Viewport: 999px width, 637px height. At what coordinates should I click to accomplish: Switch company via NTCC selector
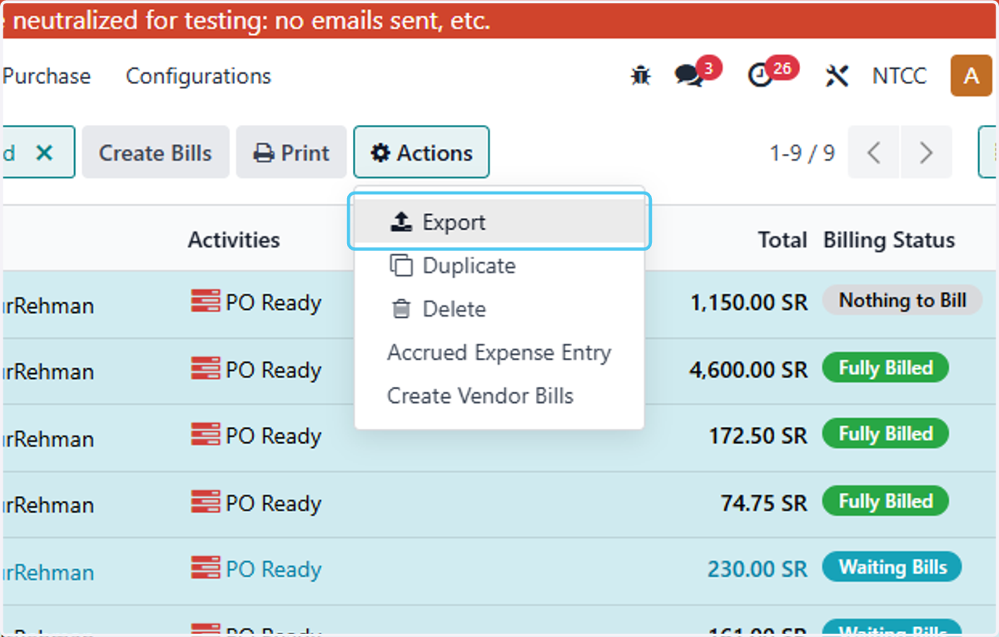click(899, 77)
